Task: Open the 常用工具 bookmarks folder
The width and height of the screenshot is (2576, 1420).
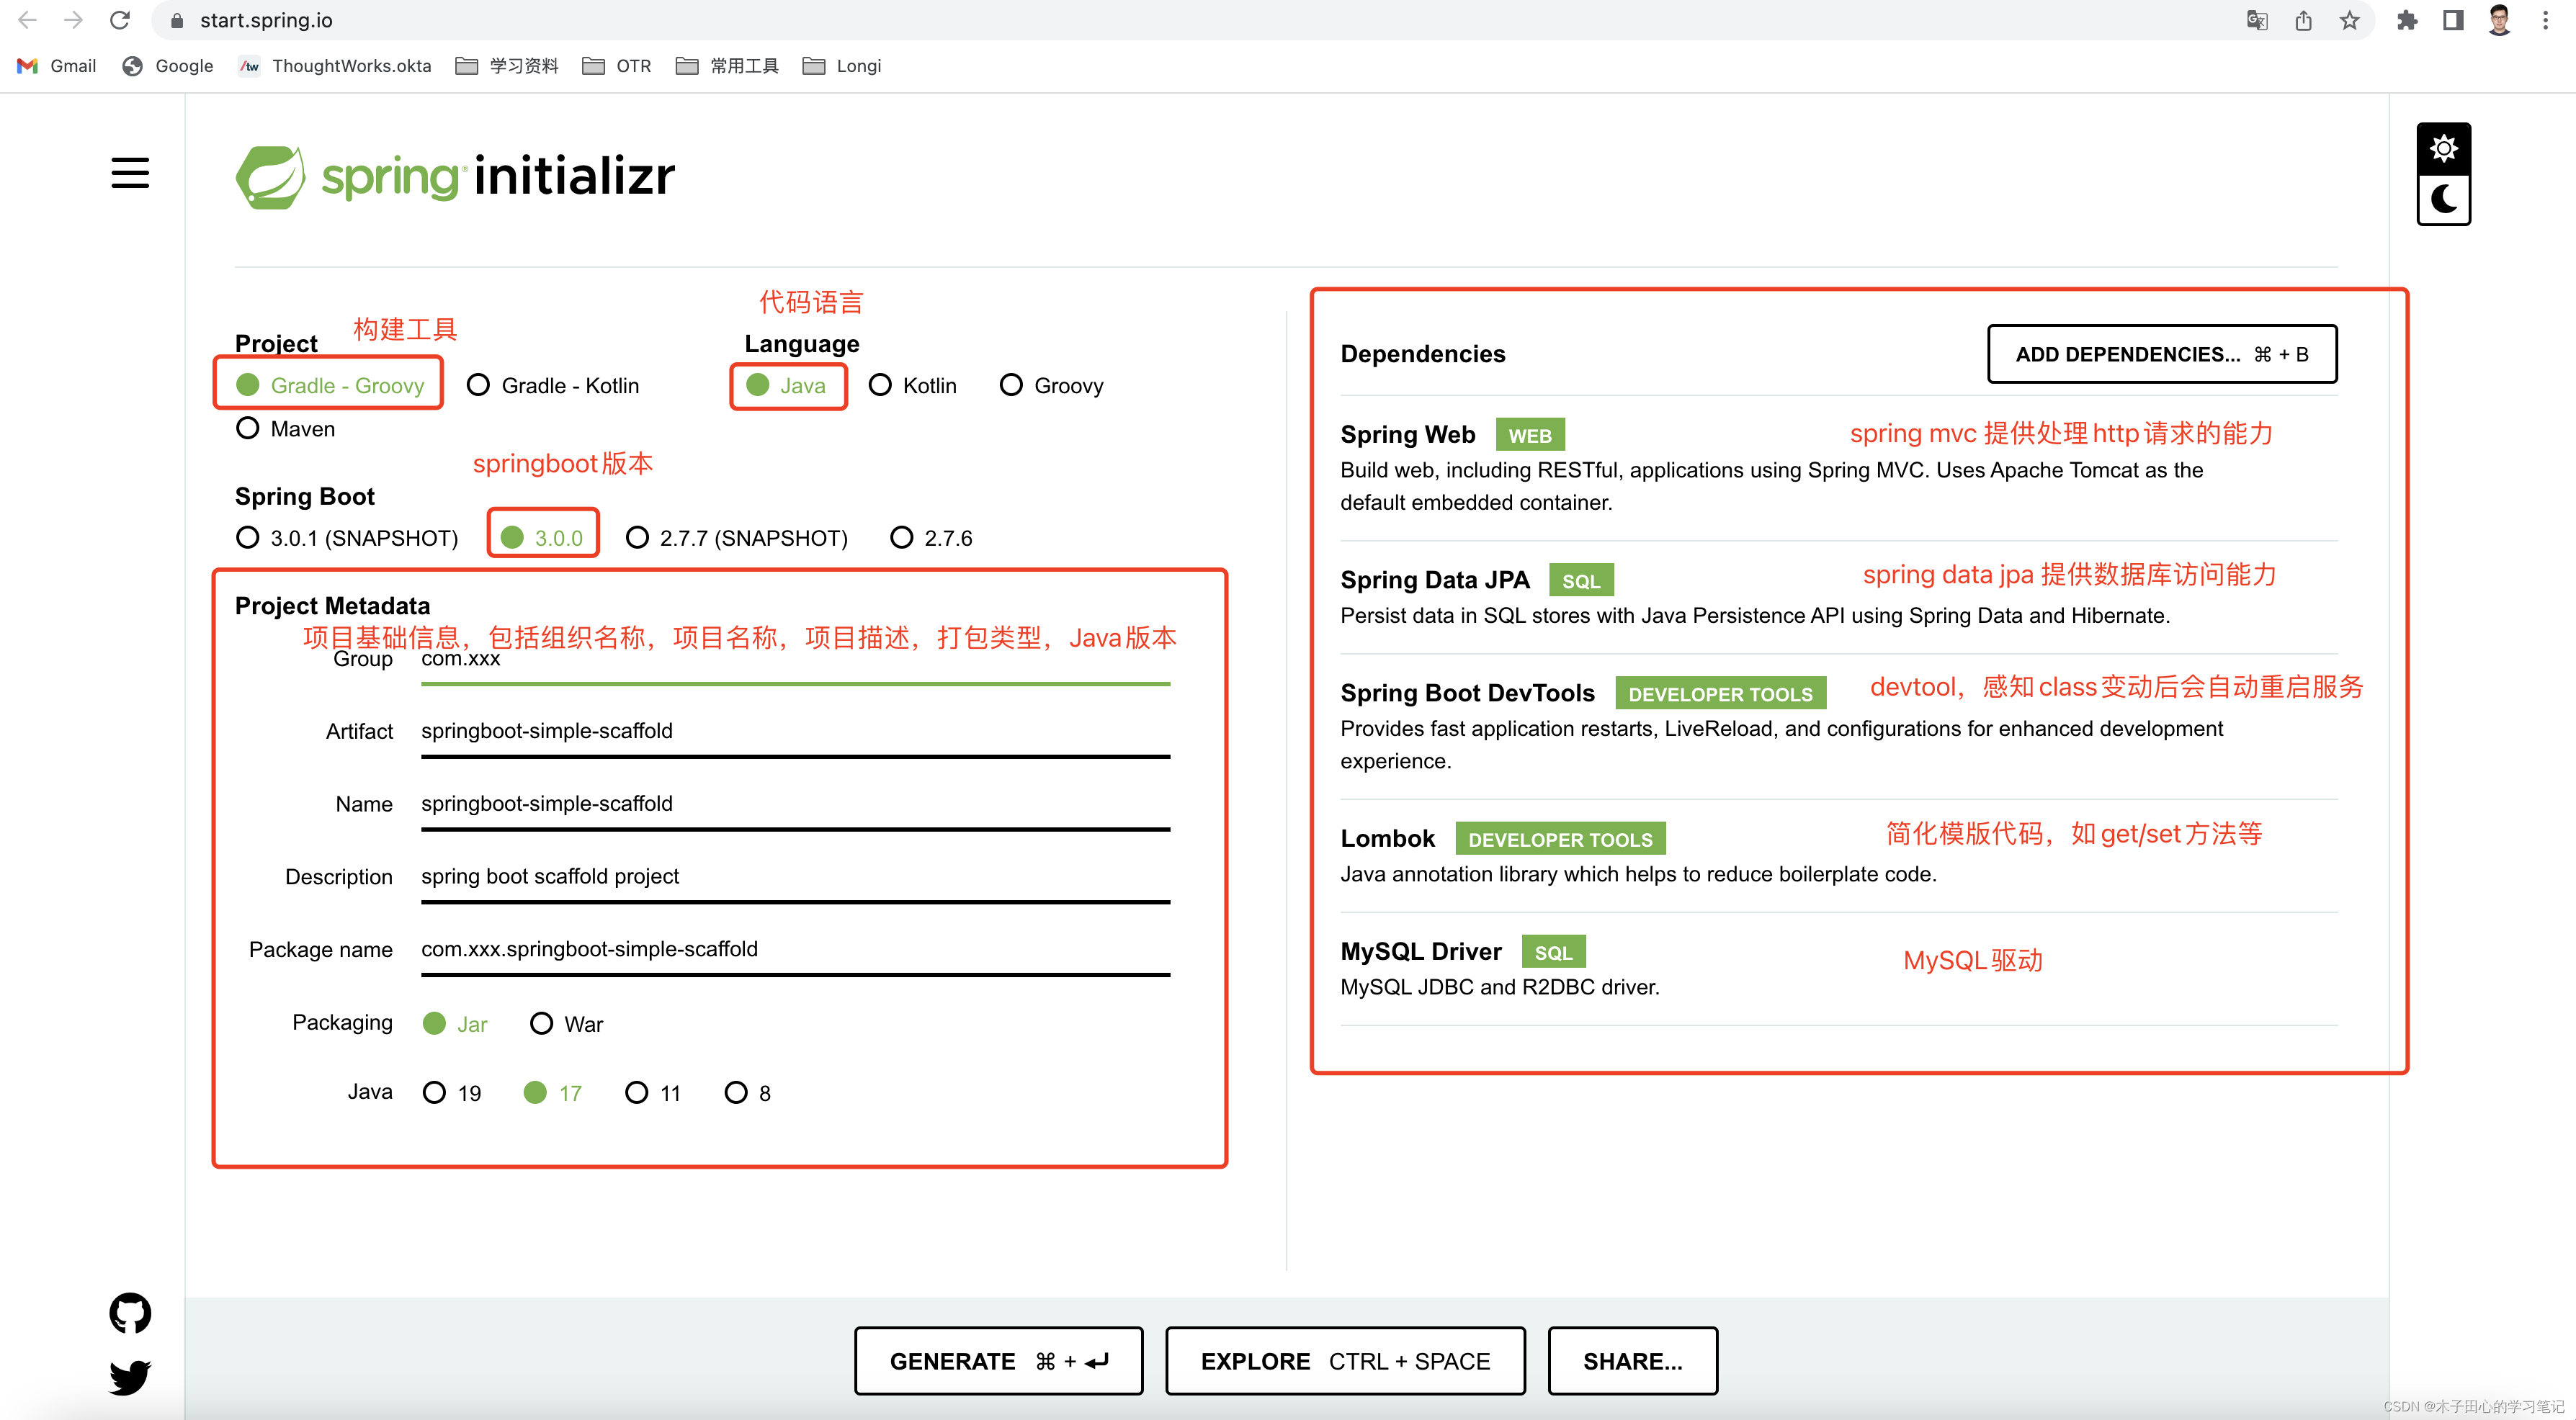Action: click(x=727, y=66)
